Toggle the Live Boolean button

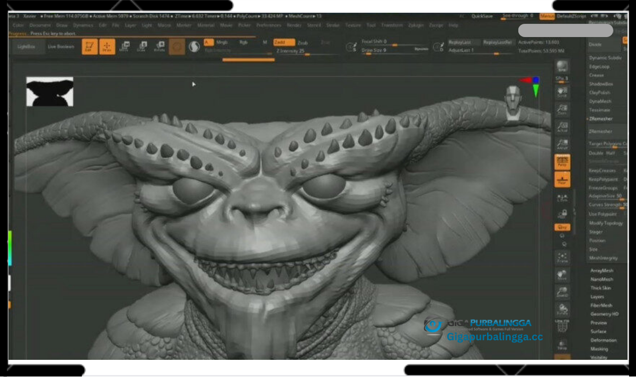[61, 47]
